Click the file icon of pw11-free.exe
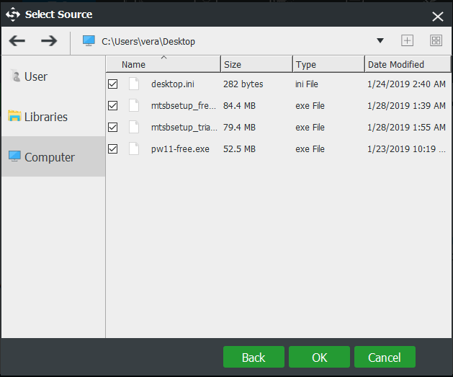The width and height of the screenshot is (453, 377). coord(134,149)
